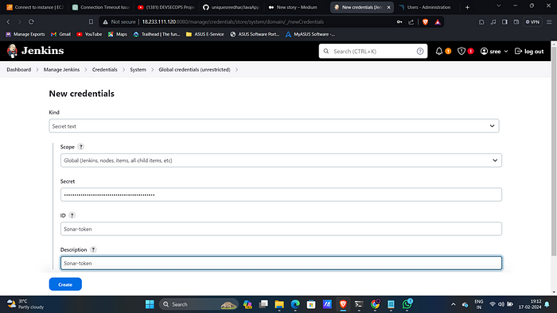Click the saved passwords key icon

click(399, 21)
